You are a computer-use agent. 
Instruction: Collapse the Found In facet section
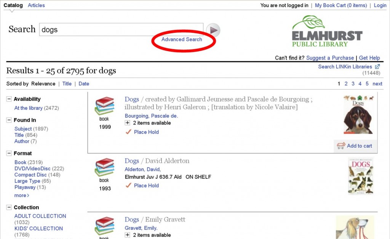pos(9,120)
